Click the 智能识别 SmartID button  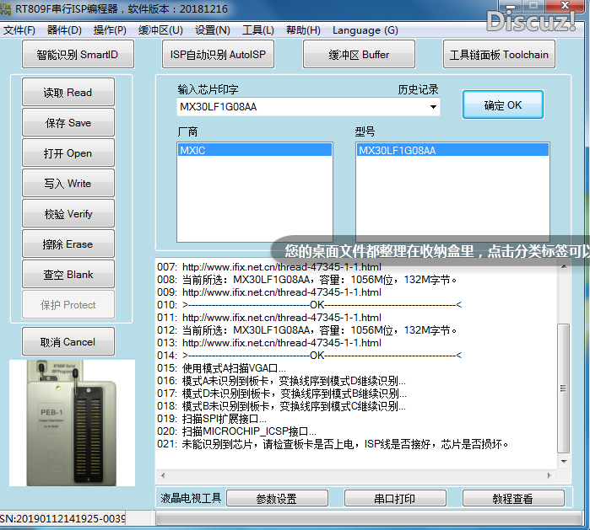(78, 55)
